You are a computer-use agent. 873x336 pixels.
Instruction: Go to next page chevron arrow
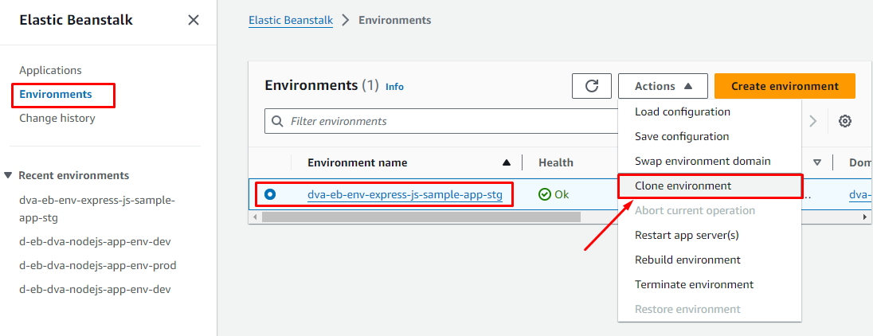[x=813, y=121]
